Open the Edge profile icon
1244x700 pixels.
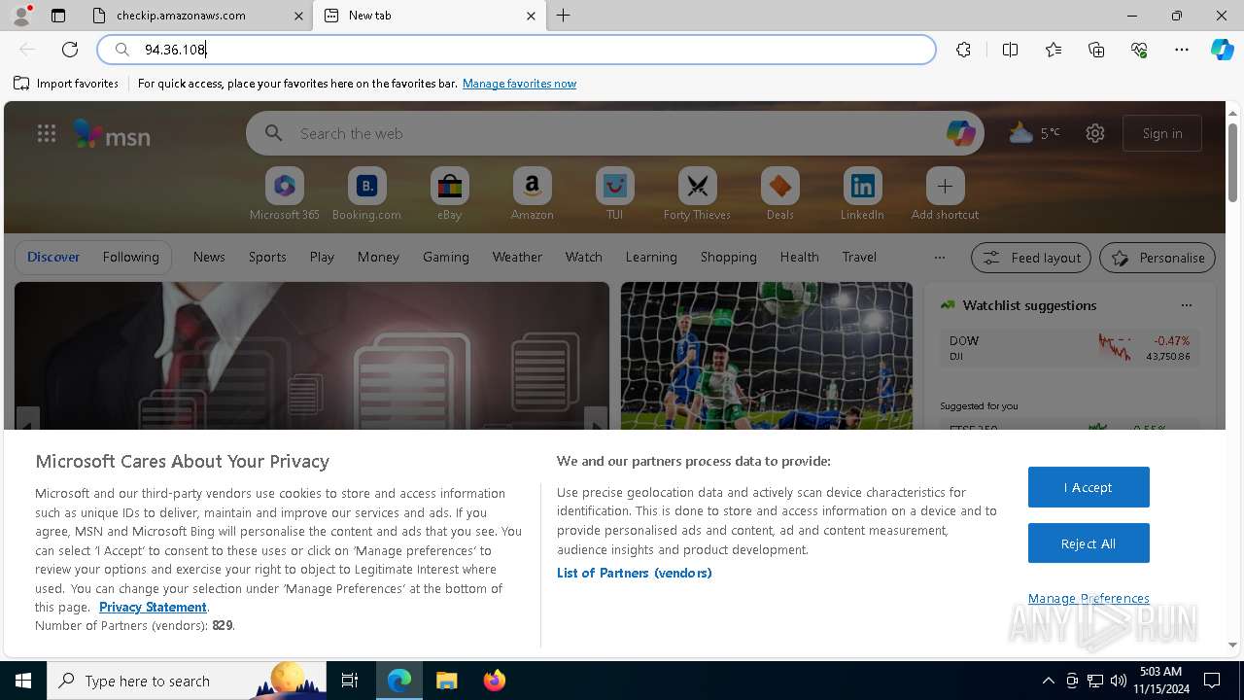pyautogui.click(x=20, y=16)
